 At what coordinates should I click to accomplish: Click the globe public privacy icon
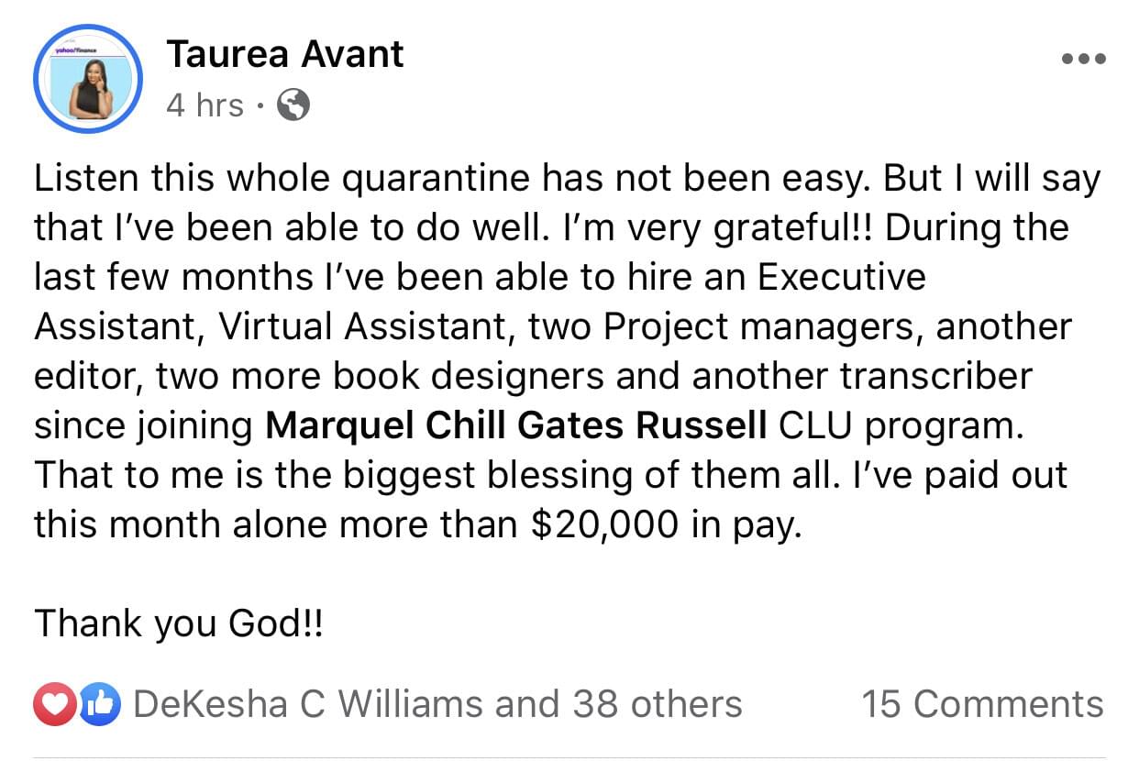[x=293, y=106]
